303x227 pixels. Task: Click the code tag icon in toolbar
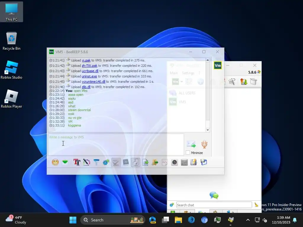tap(165, 162)
